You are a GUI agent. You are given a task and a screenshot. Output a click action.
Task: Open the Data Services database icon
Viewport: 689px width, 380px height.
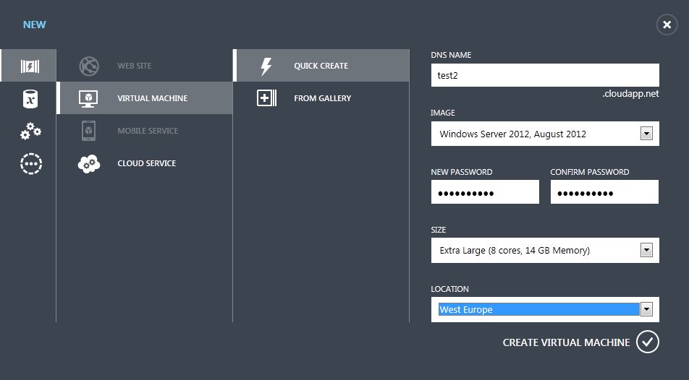coord(30,99)
